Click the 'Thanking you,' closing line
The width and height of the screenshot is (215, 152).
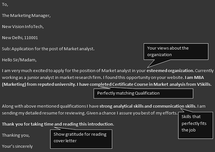(x=16, y=135)
